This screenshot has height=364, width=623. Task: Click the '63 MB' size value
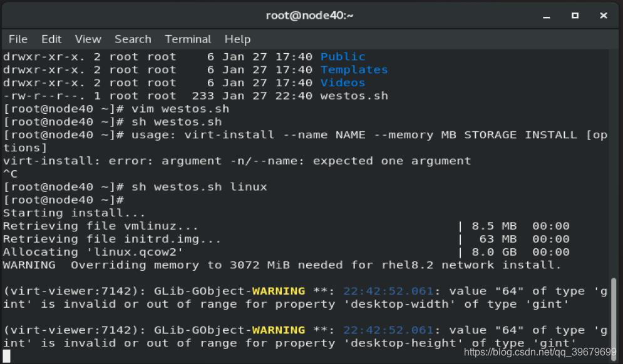[x=498, y=240]
